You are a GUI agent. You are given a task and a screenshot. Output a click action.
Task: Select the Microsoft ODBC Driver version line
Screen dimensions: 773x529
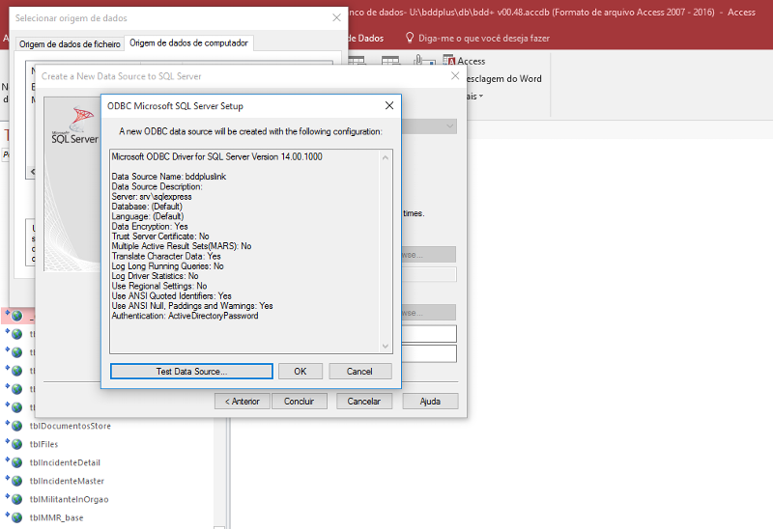[x=216, y=156]
